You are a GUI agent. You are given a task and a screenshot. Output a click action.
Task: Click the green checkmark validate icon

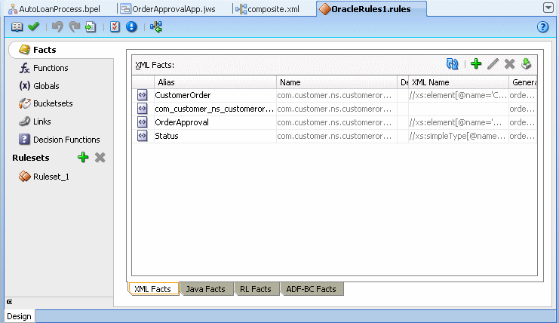click(x=33, y=26)
